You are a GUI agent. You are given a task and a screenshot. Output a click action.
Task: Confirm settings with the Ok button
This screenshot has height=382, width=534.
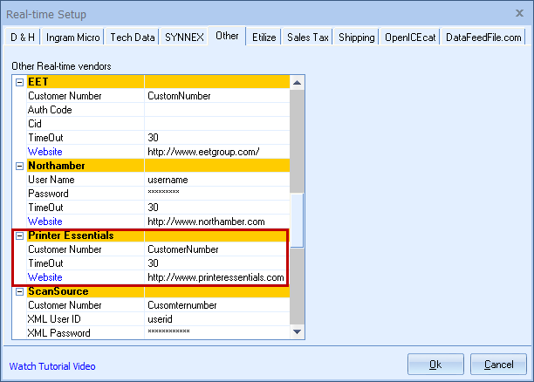pos(435,365)
